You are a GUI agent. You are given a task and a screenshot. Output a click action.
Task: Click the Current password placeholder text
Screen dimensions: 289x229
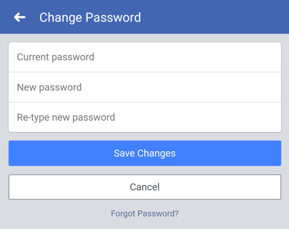click(56, 57)
